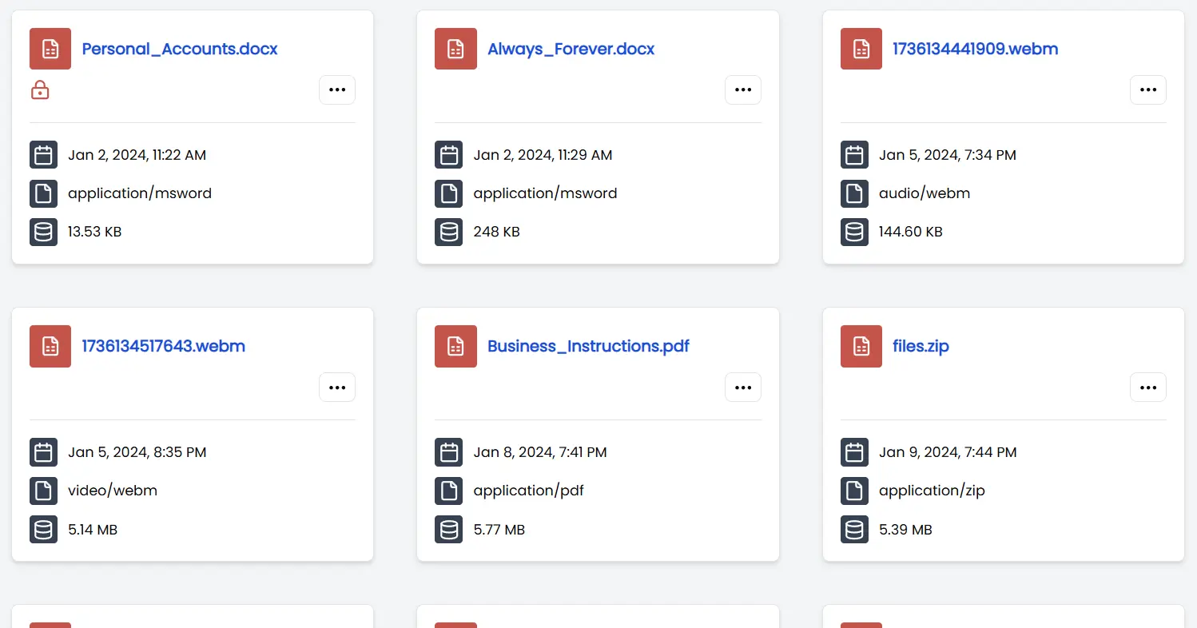This screenshot has height=628, width=1197.
Task: Click the date Jan 5, 2024, 7:34 PM
Action: [x=948, y=155]
